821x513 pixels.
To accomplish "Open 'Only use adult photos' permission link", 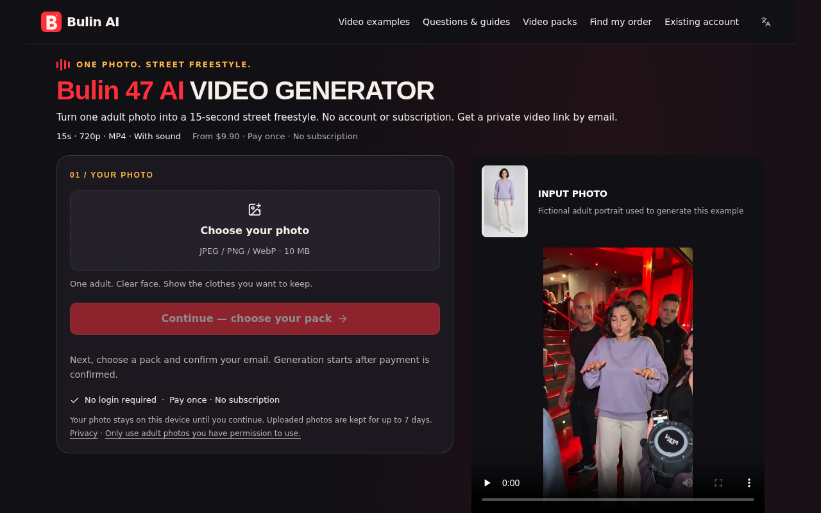I will pyautogui.click(x=203, y=433).
